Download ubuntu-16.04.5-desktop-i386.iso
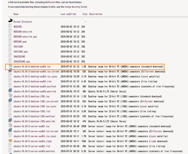The image size is (188, 154). pos(31,96)
